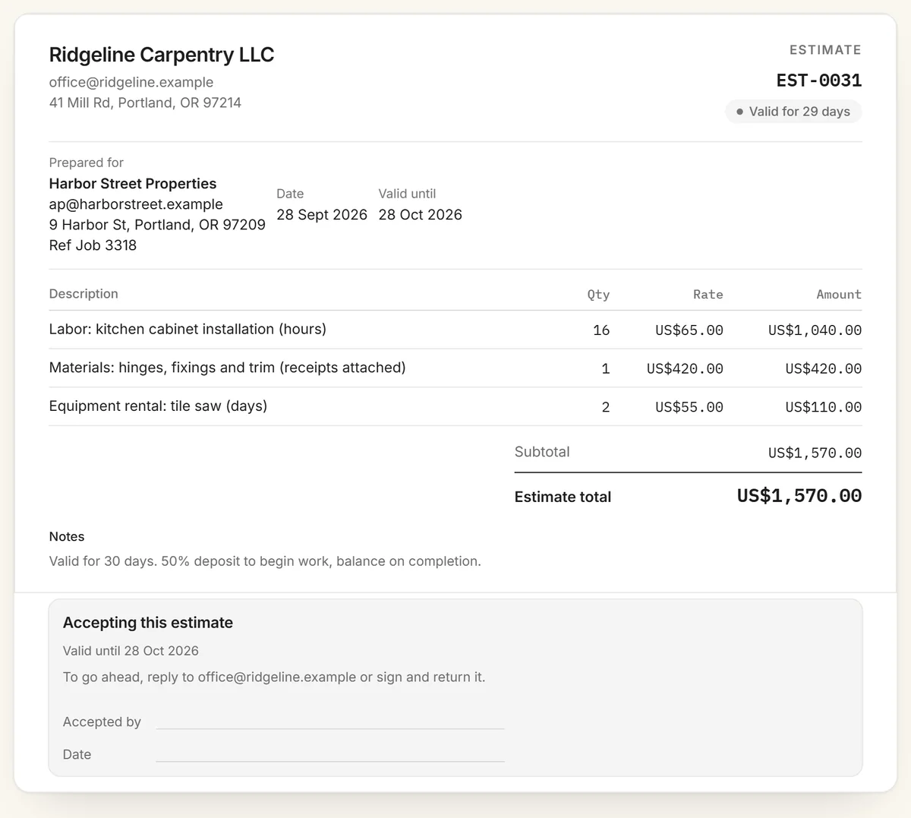Click the bold Estimate total US$1,570.00 value

click(x=799, y=496)
